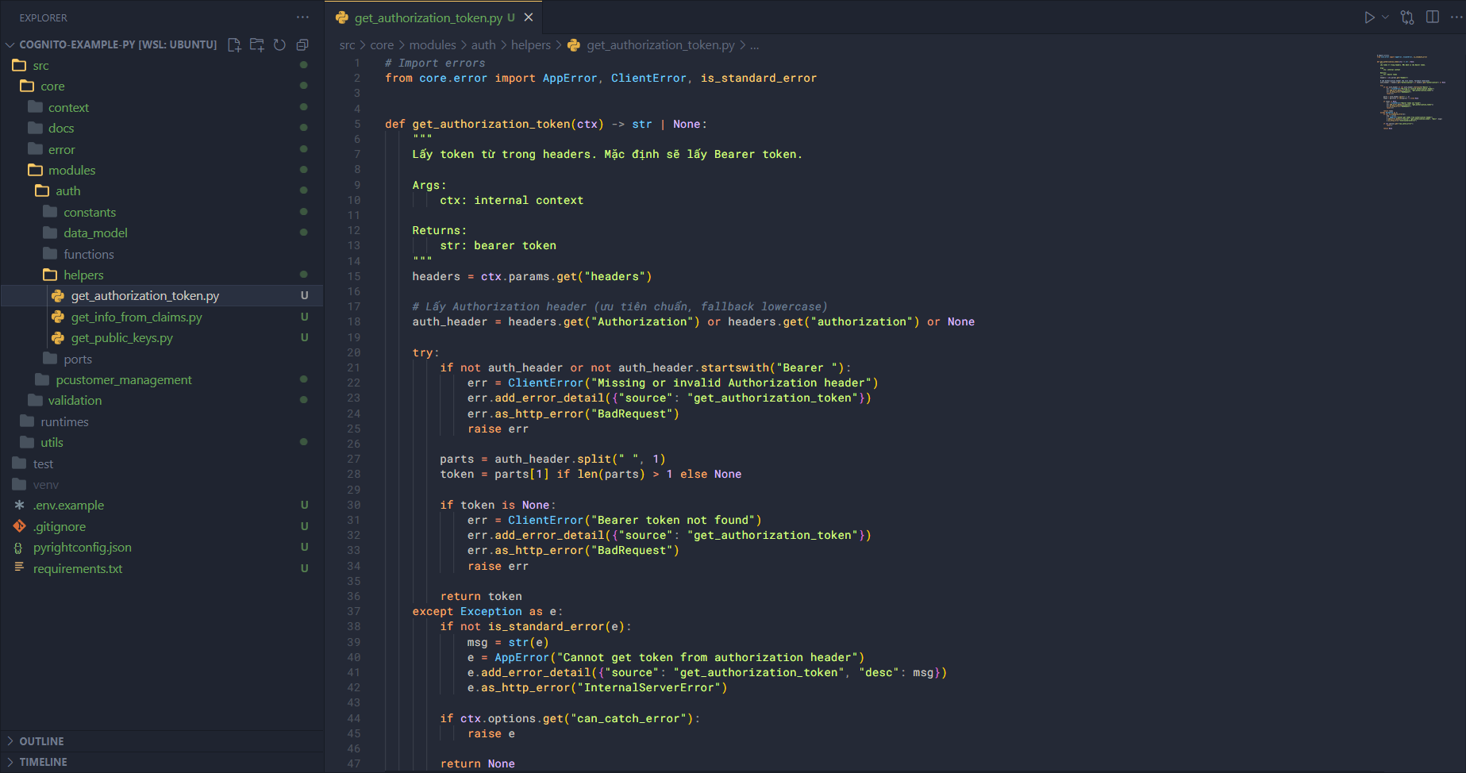Viewport: 1466px width, 773px height.
Task: Open Explorer Views and More Actions menu
Action: click(x=302, y=17)
